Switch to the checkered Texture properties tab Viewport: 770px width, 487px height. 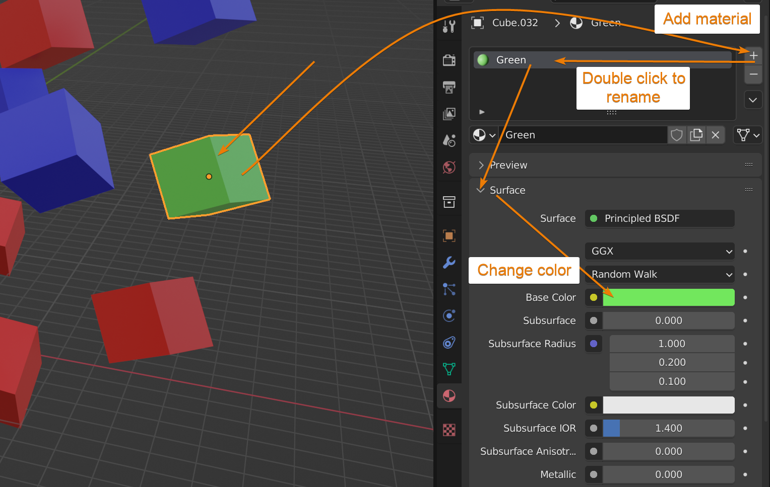pos(449,430)
